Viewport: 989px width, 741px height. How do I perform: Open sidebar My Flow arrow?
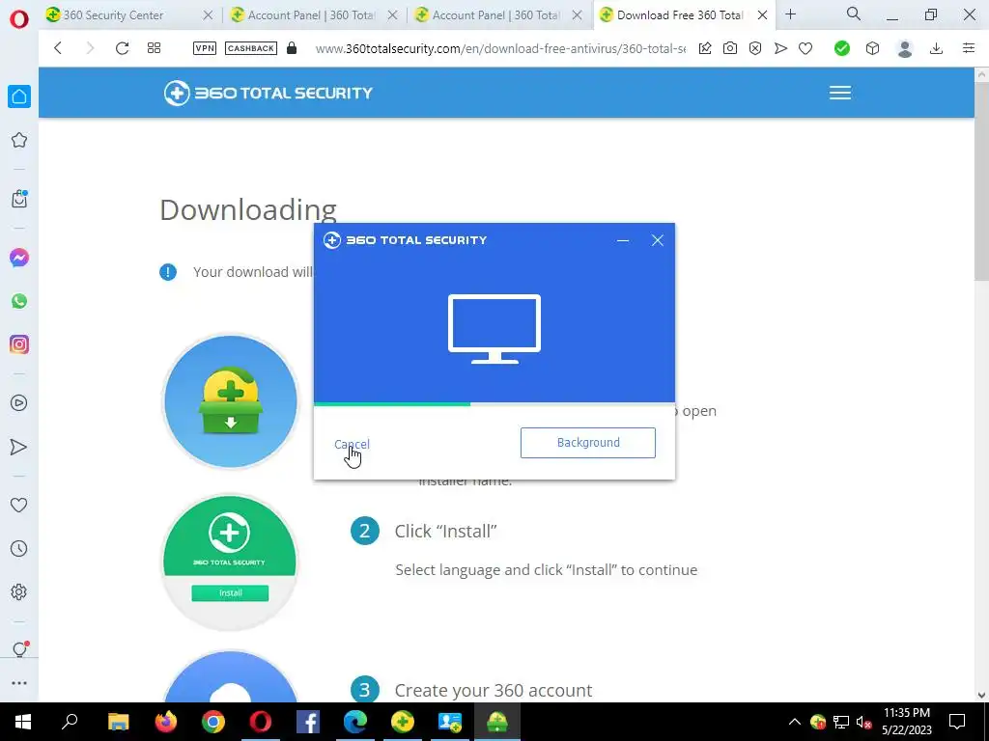pyautogui.click(x=19, y=447)
